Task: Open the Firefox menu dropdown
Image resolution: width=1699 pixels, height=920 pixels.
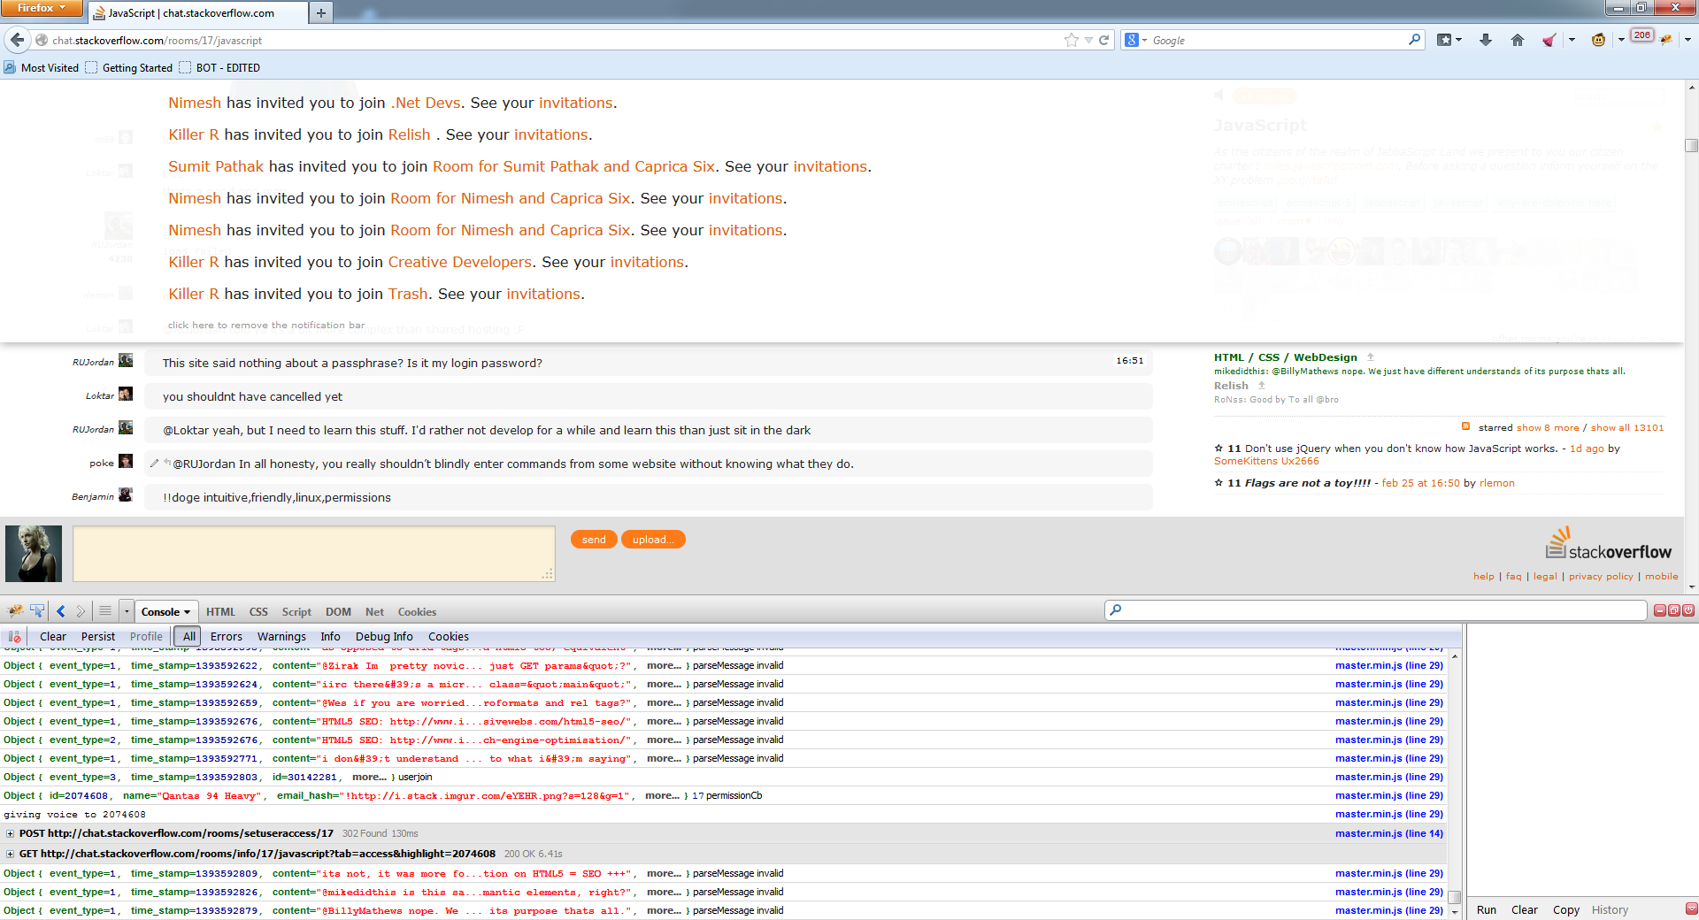Action: 42,8
